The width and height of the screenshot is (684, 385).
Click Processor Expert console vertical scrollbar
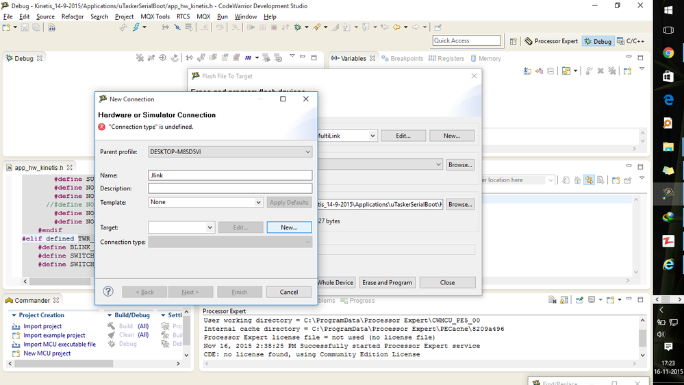tap(642, 338)
